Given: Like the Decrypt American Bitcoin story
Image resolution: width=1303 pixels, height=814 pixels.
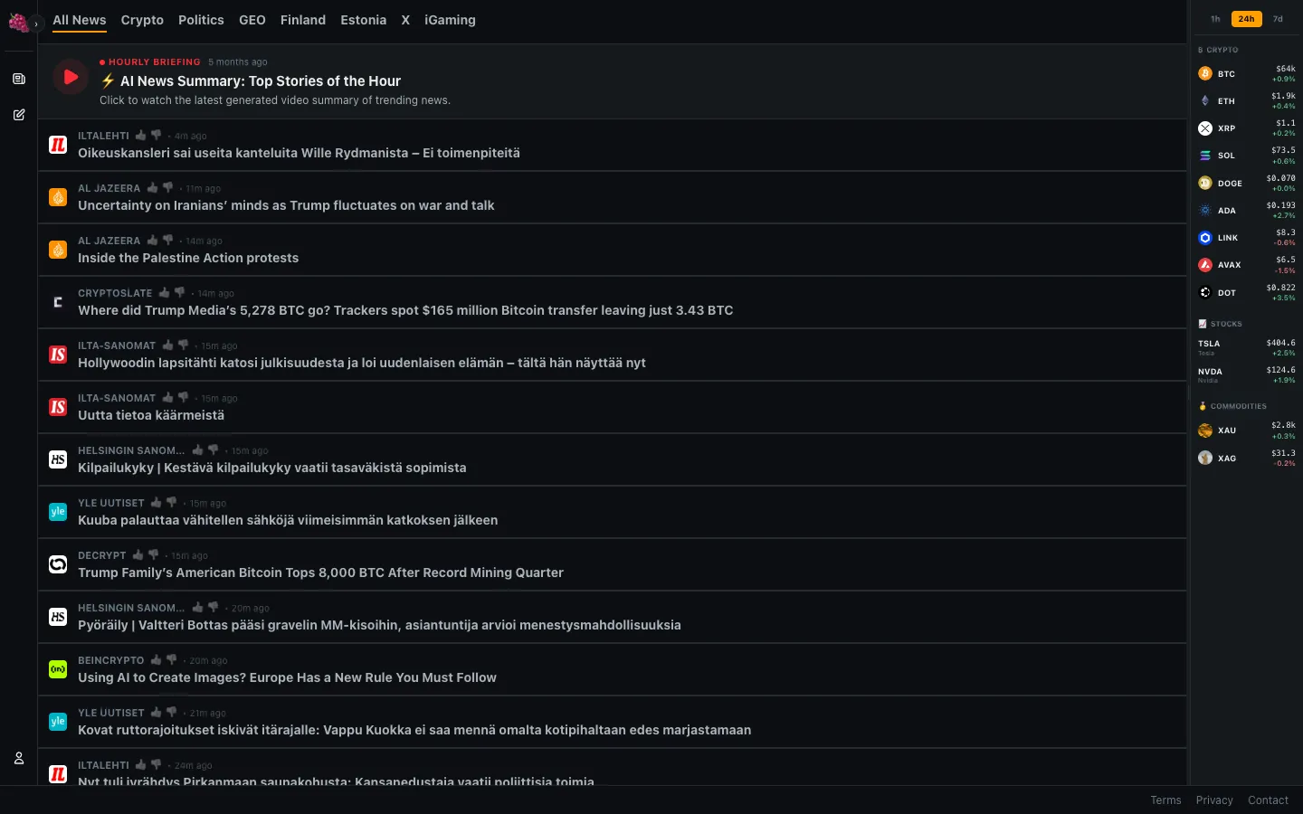Looking at the screenshot, I should [138, 554].
